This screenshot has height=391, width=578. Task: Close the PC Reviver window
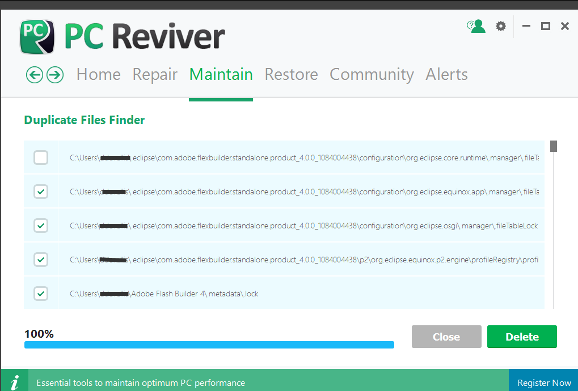(565, 26)
